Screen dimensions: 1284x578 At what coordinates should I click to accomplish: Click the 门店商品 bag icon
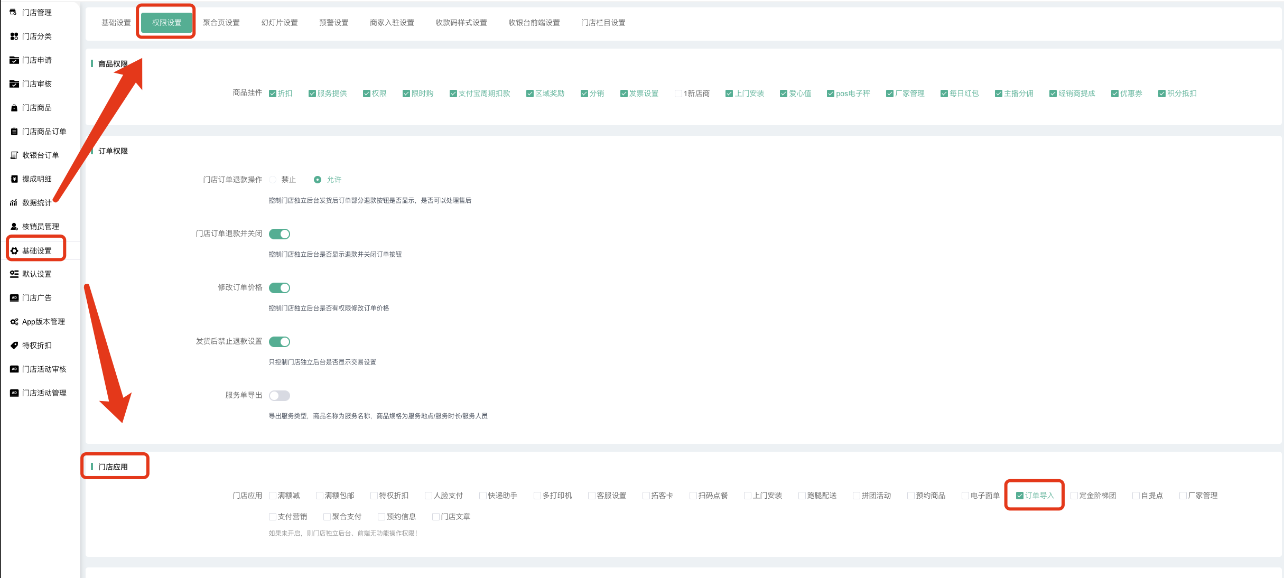(14, 108)
